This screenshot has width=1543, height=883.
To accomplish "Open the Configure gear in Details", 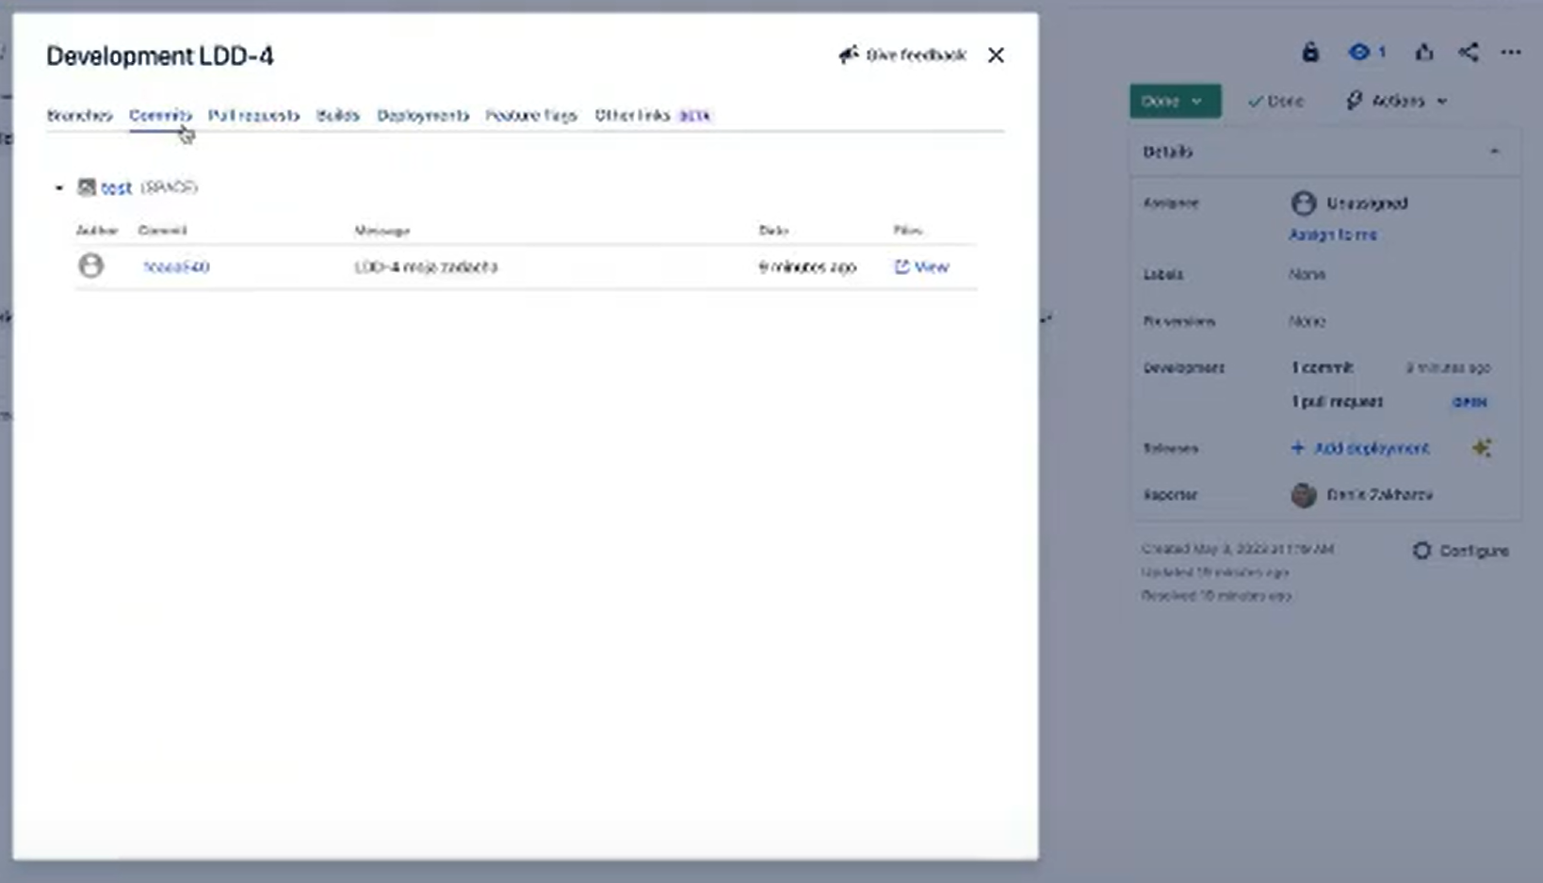I will (x=1422, y=551).
